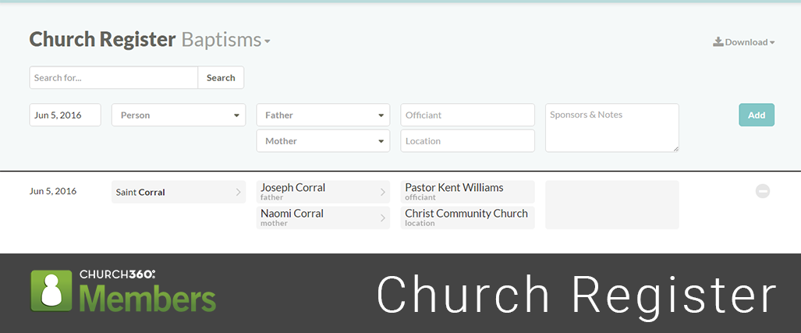Viewport: 801px width, 333px height.
Task: Open the Download menu
Action: 743,42
